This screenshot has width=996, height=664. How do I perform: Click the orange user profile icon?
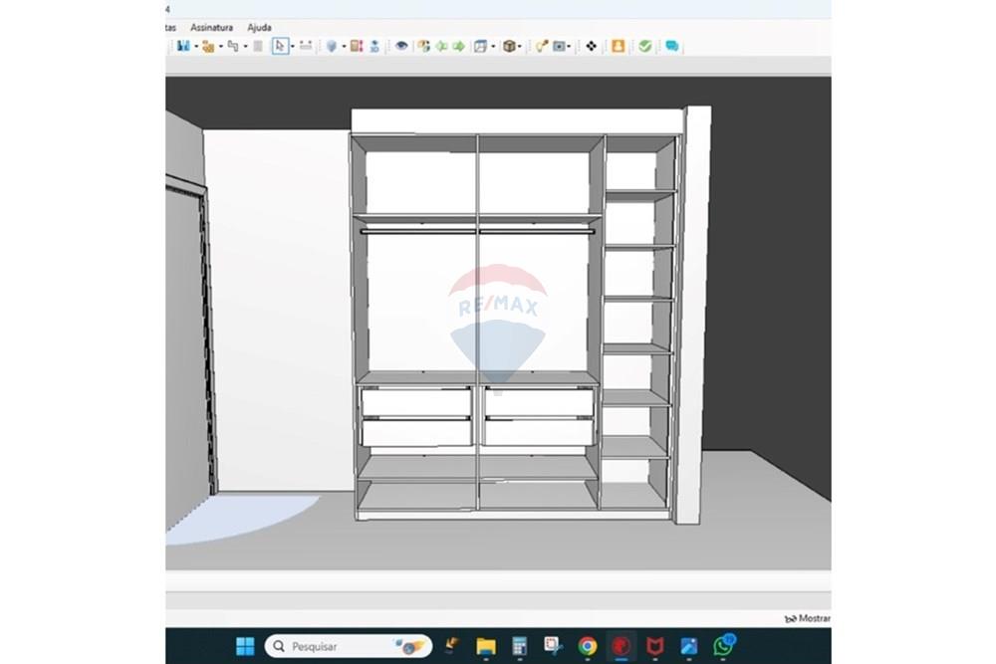619,46
